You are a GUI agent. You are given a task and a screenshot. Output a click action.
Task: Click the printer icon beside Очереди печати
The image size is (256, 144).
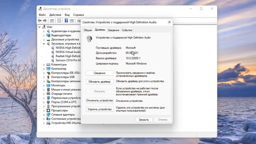click(x=48, y=94)
